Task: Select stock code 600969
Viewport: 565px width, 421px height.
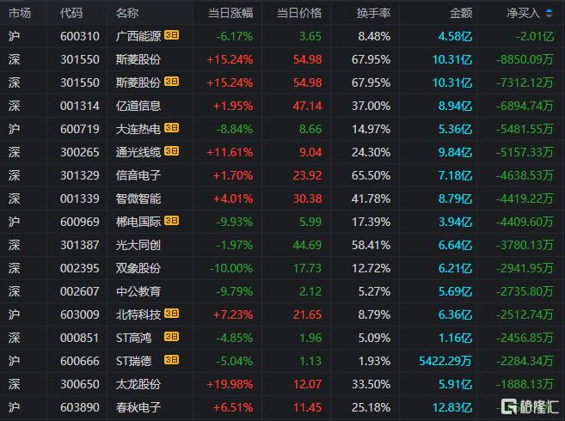Action: click(80, 222)
